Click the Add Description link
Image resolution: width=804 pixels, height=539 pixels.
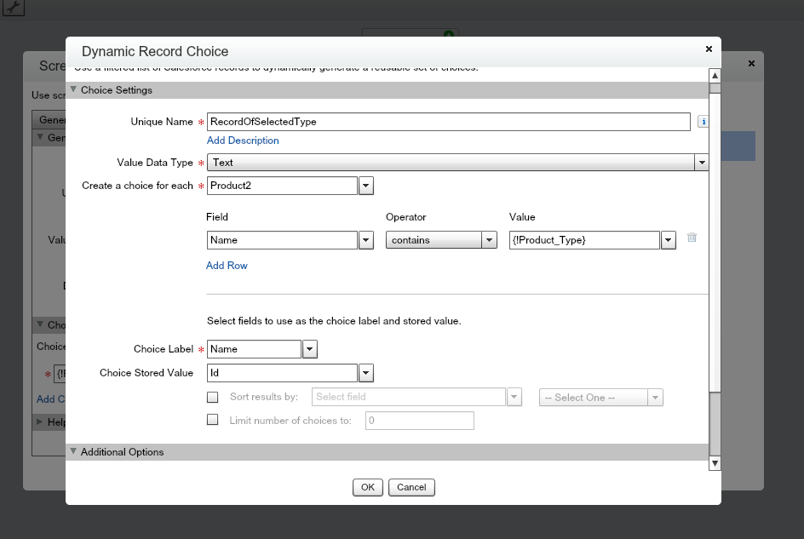pyautogui.click(x=243, y=140)
